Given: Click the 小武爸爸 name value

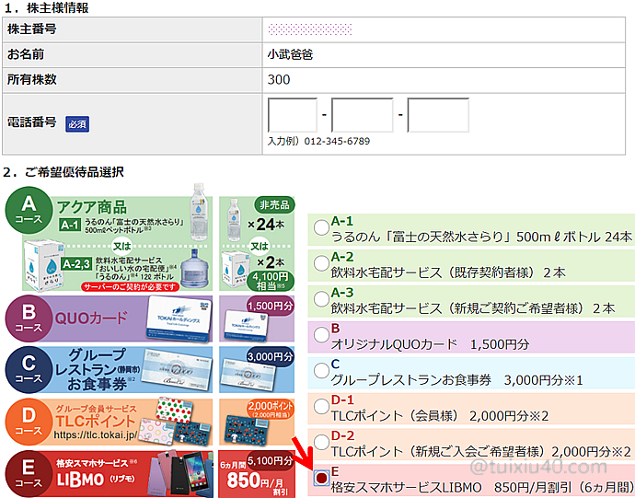Looking at the screenshot, I should point(290,54).
